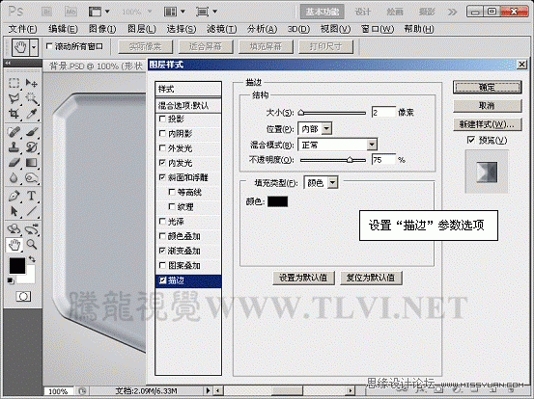Launch Mini Bridge from application bar
The height and width of the screenshot is (399, 534).
coord(70,12)
